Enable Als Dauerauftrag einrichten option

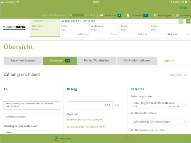(x=132, y=130)
